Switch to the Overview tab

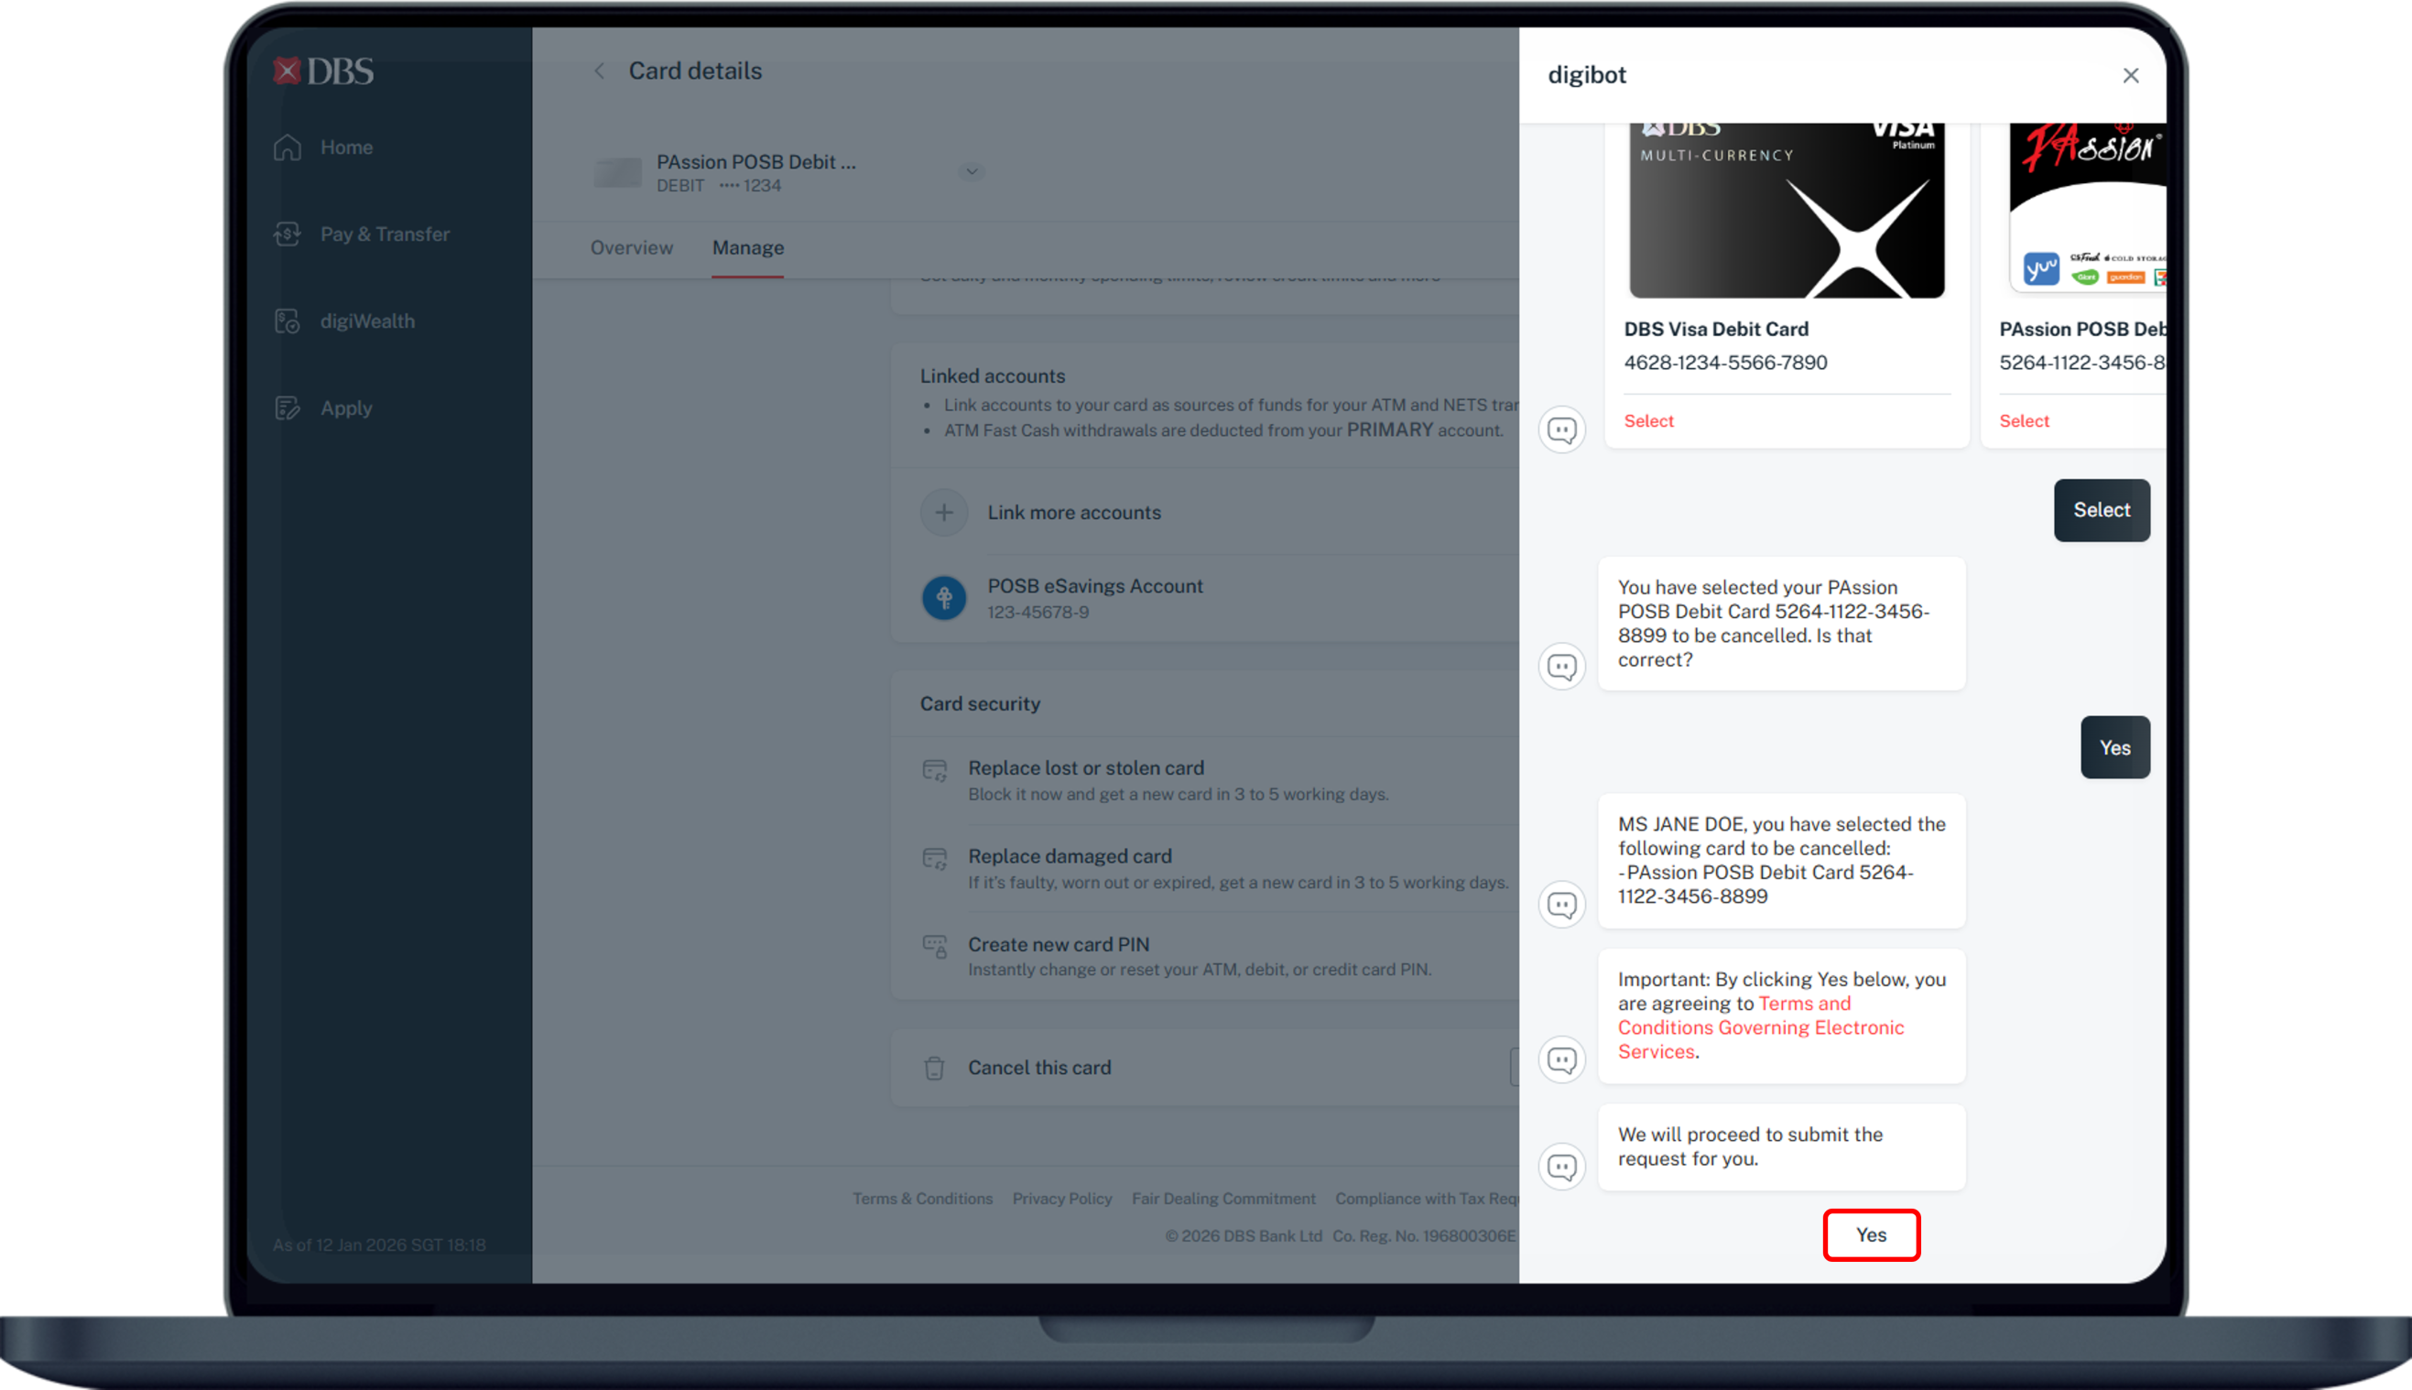pyautogui.click(x=631, y=248)
